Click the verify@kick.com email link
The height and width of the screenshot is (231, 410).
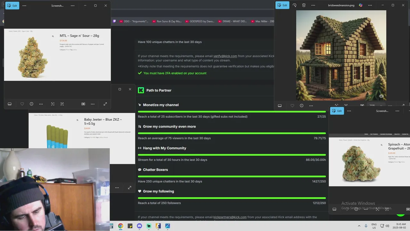coord(225,56)
